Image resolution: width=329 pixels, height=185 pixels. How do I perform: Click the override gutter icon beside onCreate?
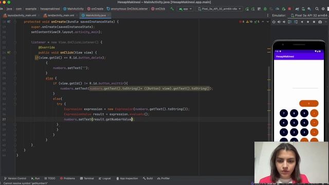(x=9, y=22)
